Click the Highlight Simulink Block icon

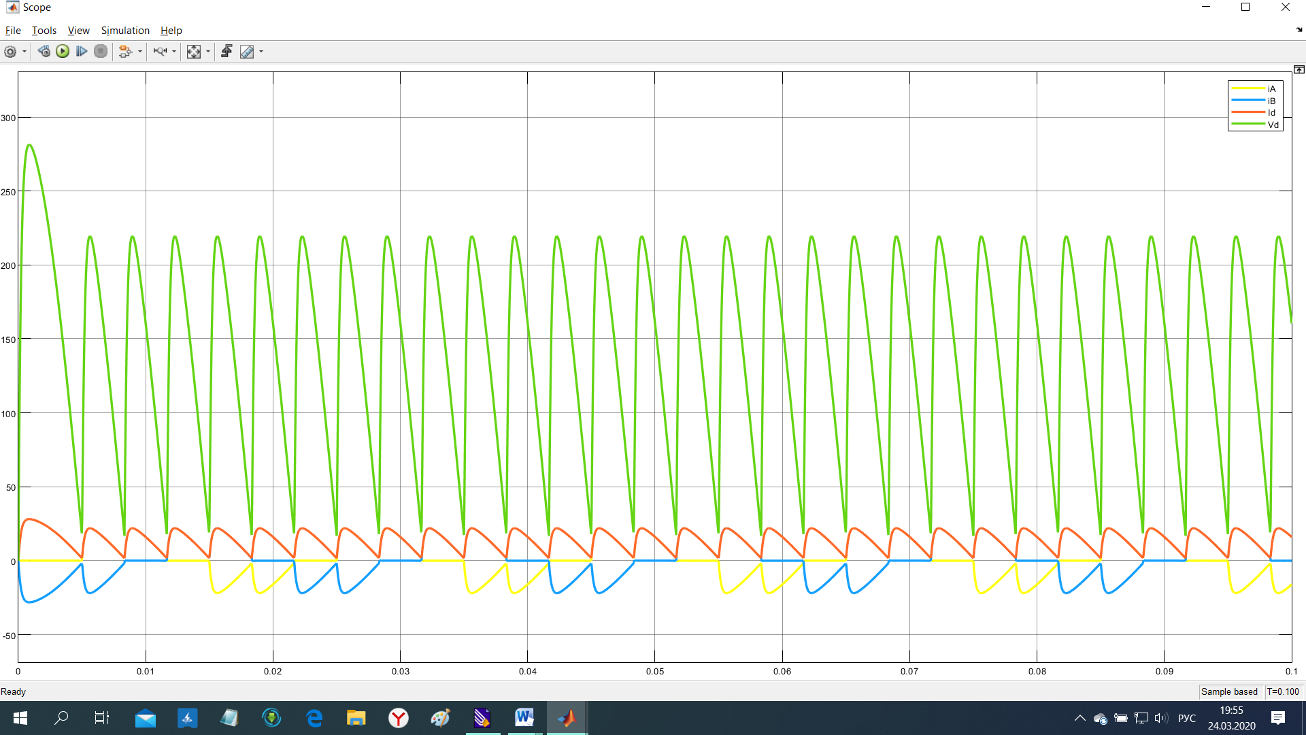pos(124,52)
